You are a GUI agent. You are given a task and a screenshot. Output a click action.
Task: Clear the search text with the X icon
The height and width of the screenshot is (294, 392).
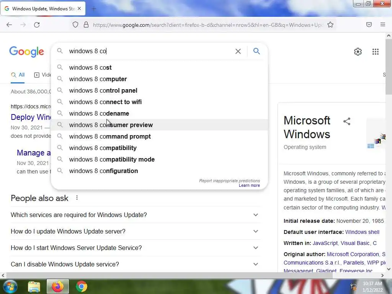(238, 51)
